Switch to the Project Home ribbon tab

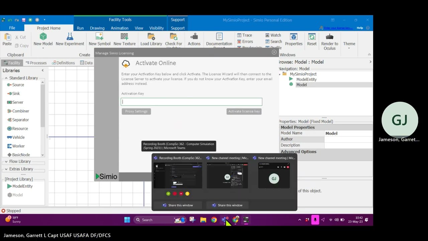[49, 28]
